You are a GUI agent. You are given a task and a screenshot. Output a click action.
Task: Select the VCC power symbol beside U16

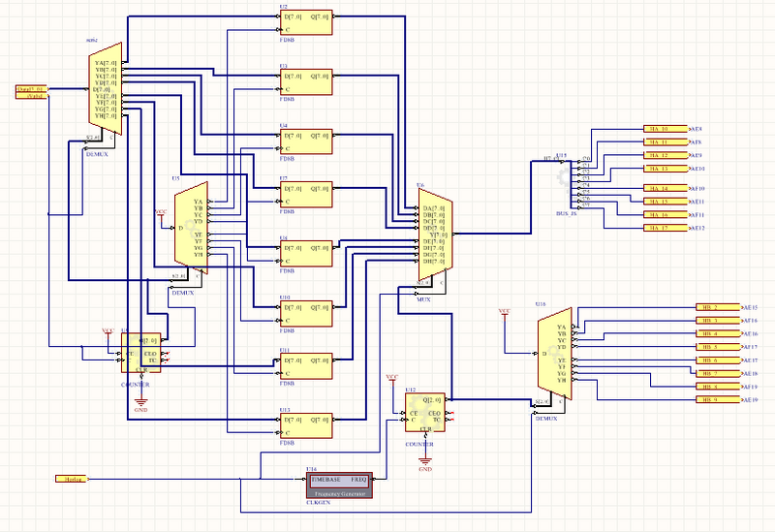click(504, 313)
